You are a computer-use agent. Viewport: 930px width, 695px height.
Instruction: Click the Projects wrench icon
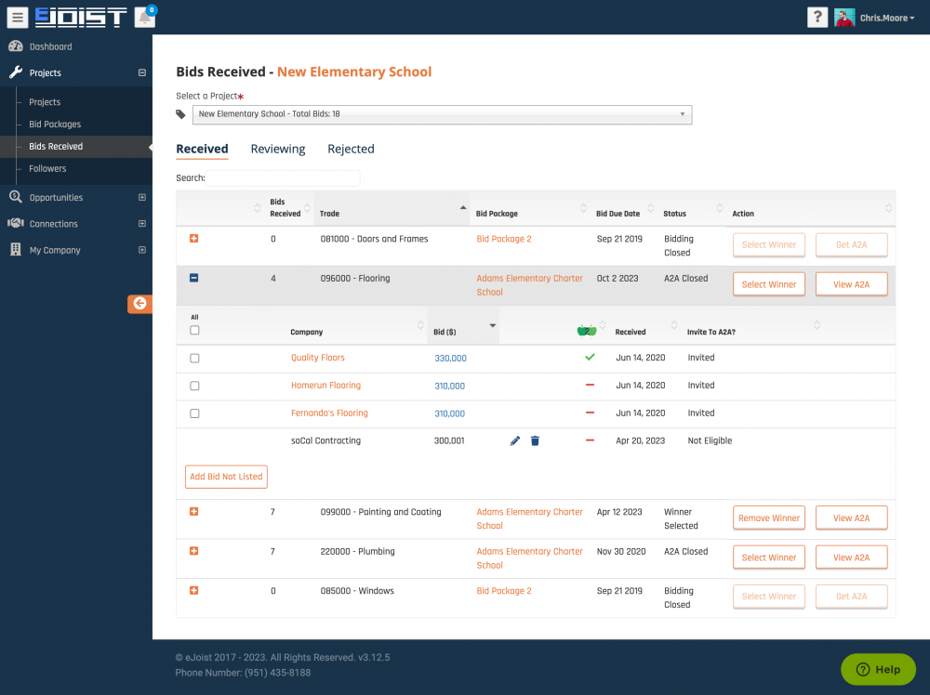tap(16, 72)
